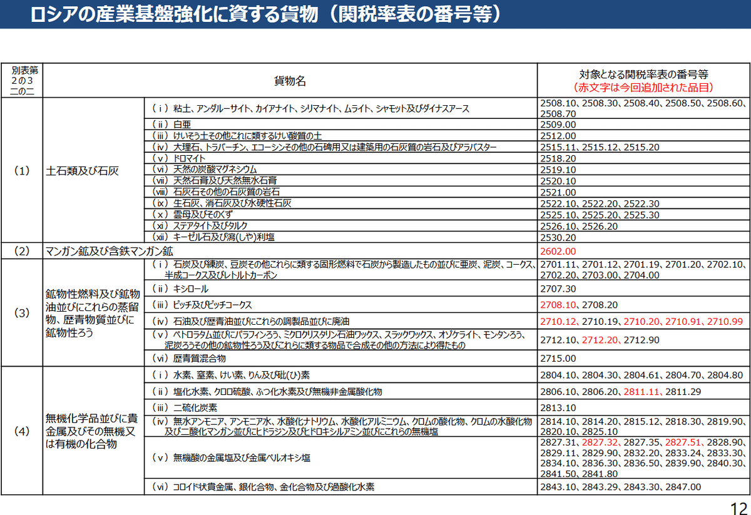Image resolution: width=751 pixels, height=515 pixels.
Task: Click the 石灰石その他の石灰質の岩石 row
Action: (340, 192)
